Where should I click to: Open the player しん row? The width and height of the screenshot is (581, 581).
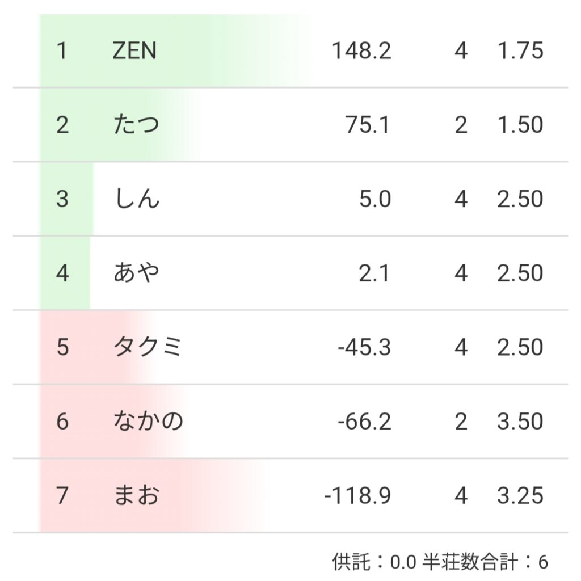137,199
